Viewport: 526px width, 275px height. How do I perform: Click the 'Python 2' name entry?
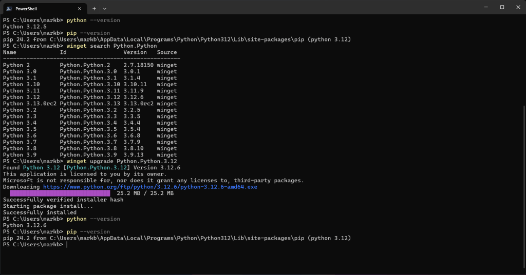point(16,65)
